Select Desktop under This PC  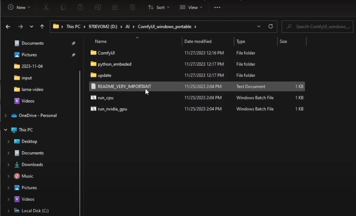[x=29, y=141]
